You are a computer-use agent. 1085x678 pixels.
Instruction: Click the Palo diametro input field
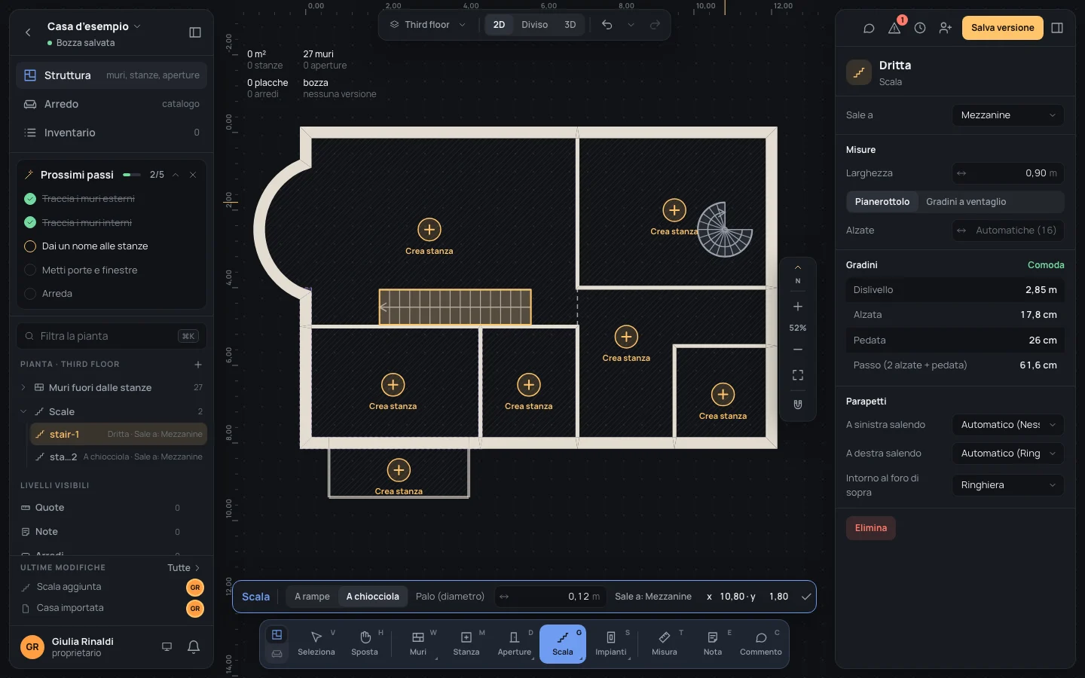[x=550, y=597]
